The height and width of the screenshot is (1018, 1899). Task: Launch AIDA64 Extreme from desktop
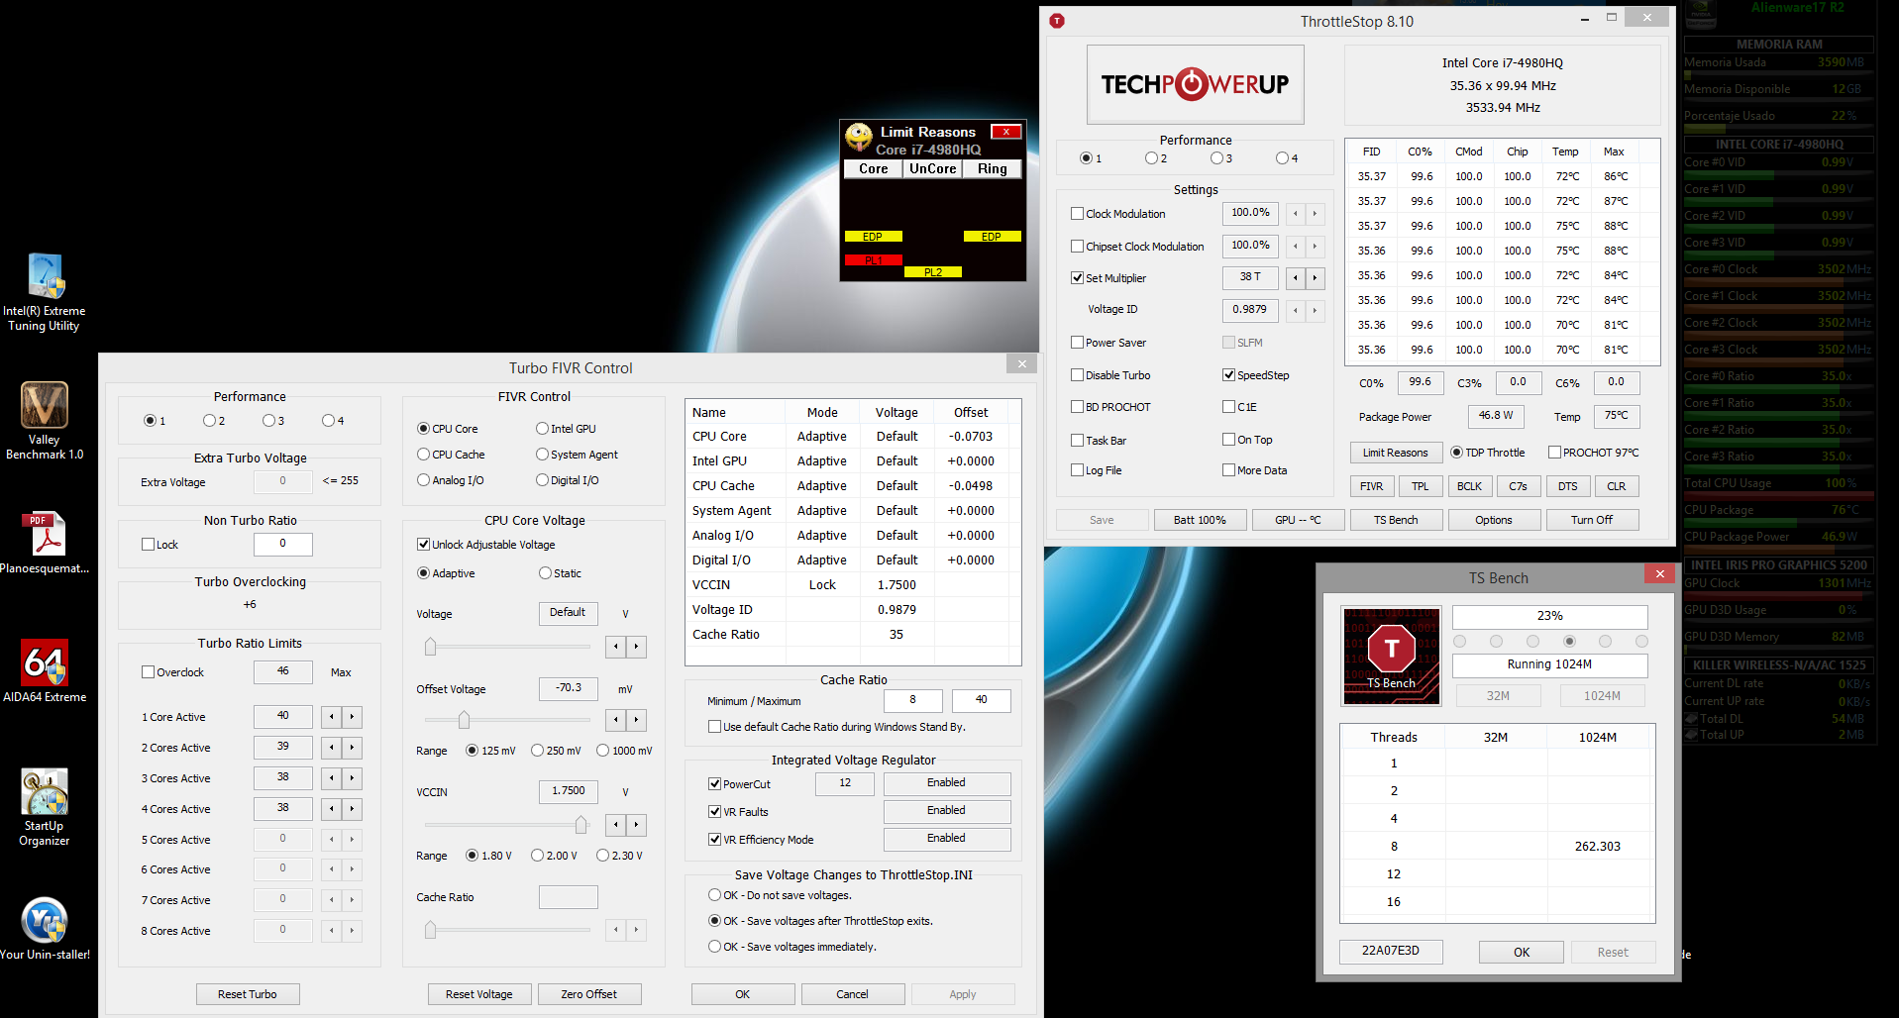45,663
